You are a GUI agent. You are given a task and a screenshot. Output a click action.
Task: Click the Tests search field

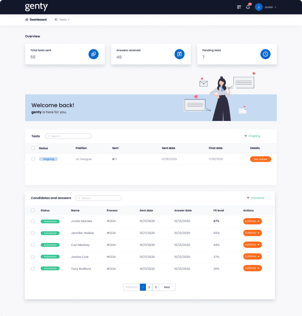pyautogui.click(x=69, y=136)
